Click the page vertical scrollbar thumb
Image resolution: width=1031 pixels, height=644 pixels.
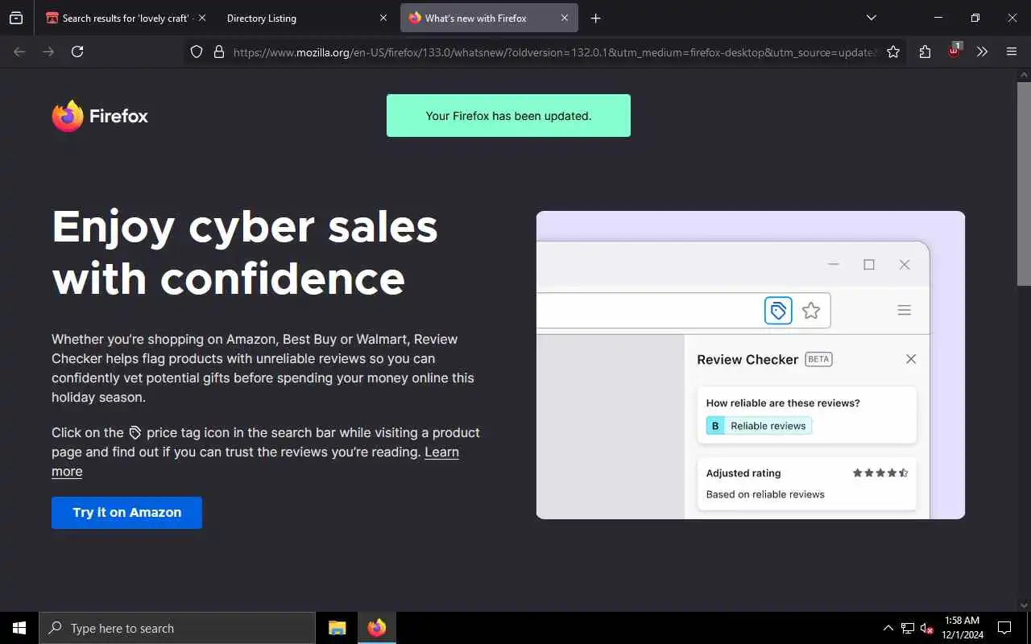1024,183
